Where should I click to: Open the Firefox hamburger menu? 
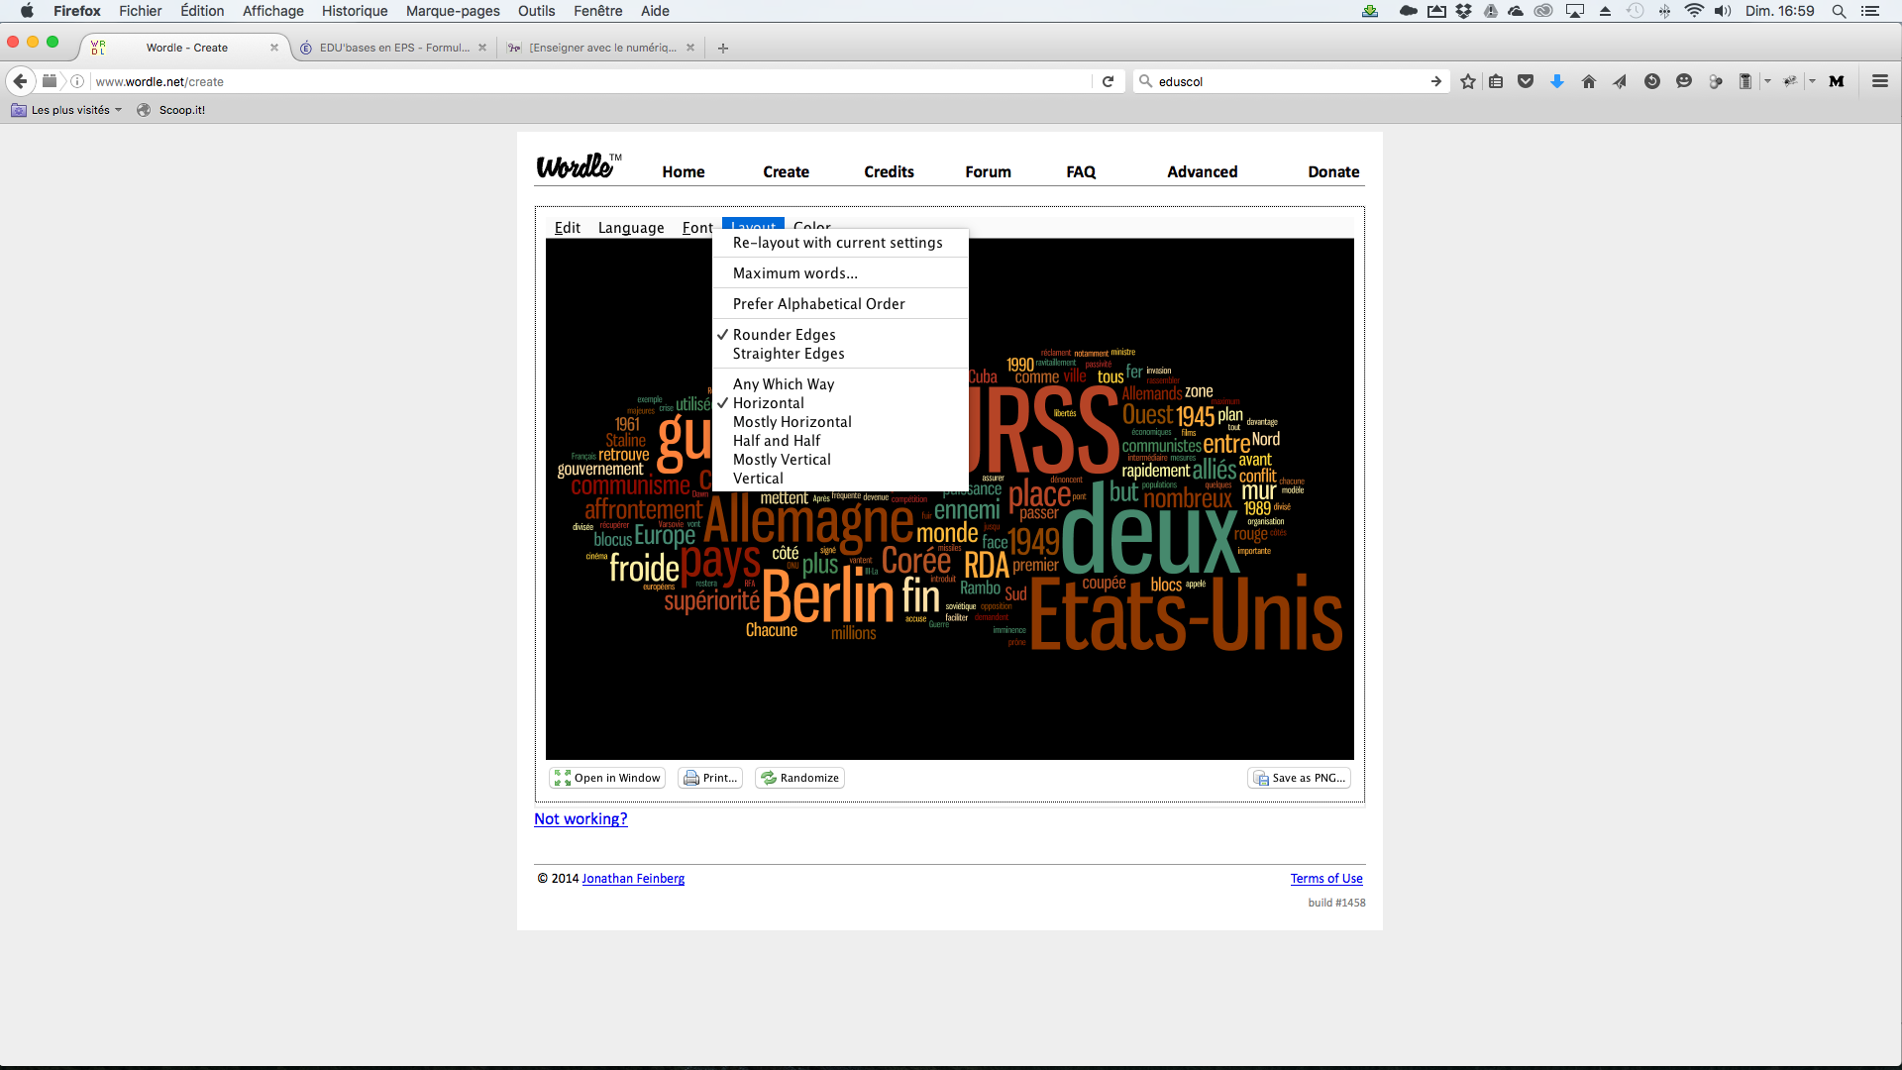coord(1880,81)
